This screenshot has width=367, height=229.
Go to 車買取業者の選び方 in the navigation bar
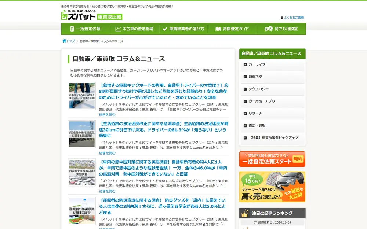tap(183, 29)
